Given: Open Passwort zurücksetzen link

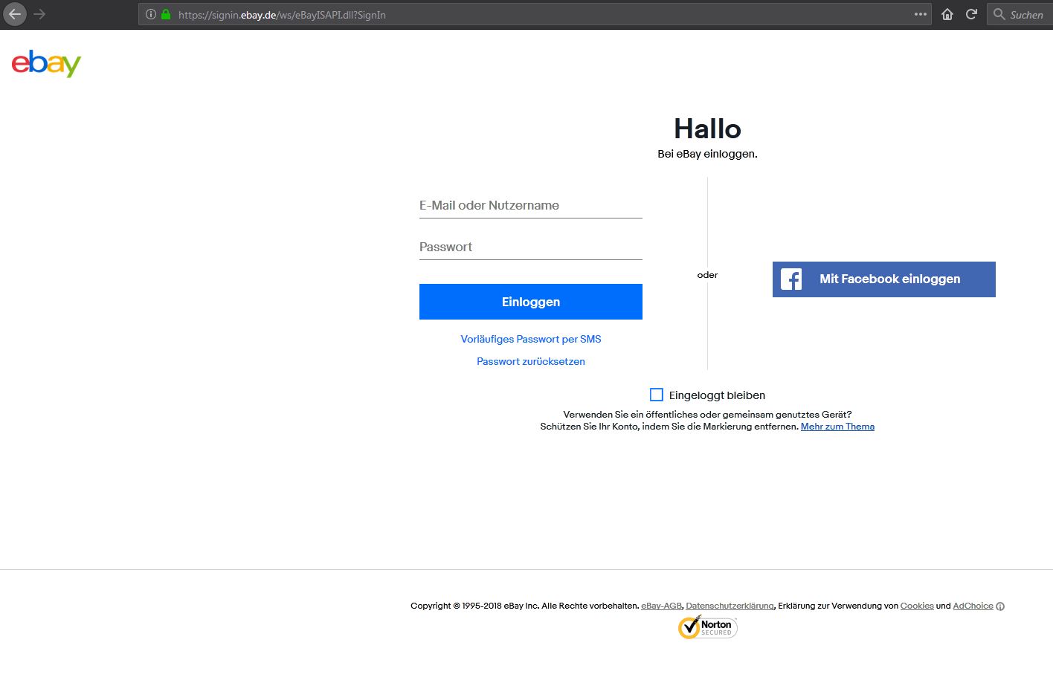Looking at the screenshot, I should tap(531, 361).
